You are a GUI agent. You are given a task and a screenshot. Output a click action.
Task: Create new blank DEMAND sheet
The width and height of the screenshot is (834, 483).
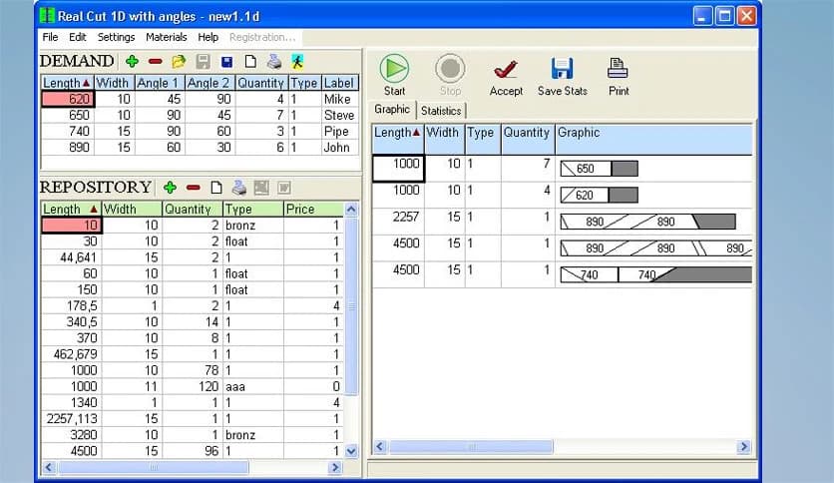[x=250, y=62]
